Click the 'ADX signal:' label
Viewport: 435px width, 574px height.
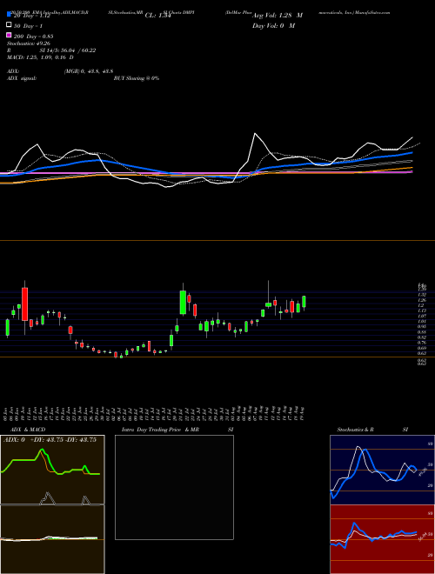[22, 78]
